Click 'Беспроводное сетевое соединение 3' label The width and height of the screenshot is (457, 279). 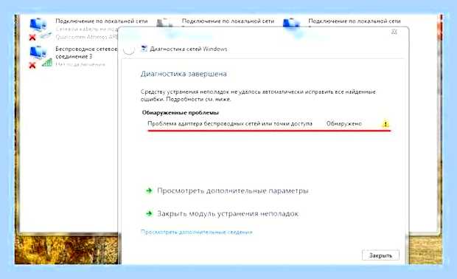(x=86, y=53)
